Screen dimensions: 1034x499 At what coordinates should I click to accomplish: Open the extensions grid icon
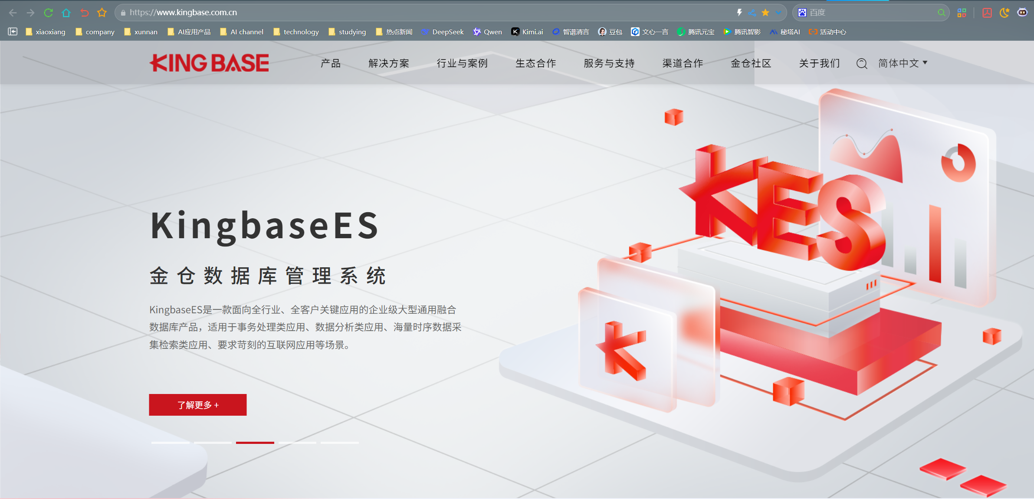click(x=962, y=13)
